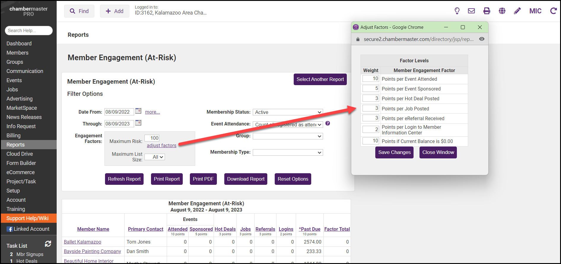Click the lightbulb tips icon
The height and width of the screenshot is (264, 561).
click(x=457, y=11)
